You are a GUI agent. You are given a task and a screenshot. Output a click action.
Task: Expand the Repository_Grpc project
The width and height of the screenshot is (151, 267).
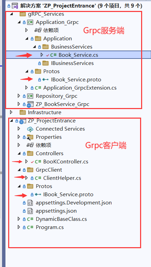pyautogui.click(x=19, y=96)
